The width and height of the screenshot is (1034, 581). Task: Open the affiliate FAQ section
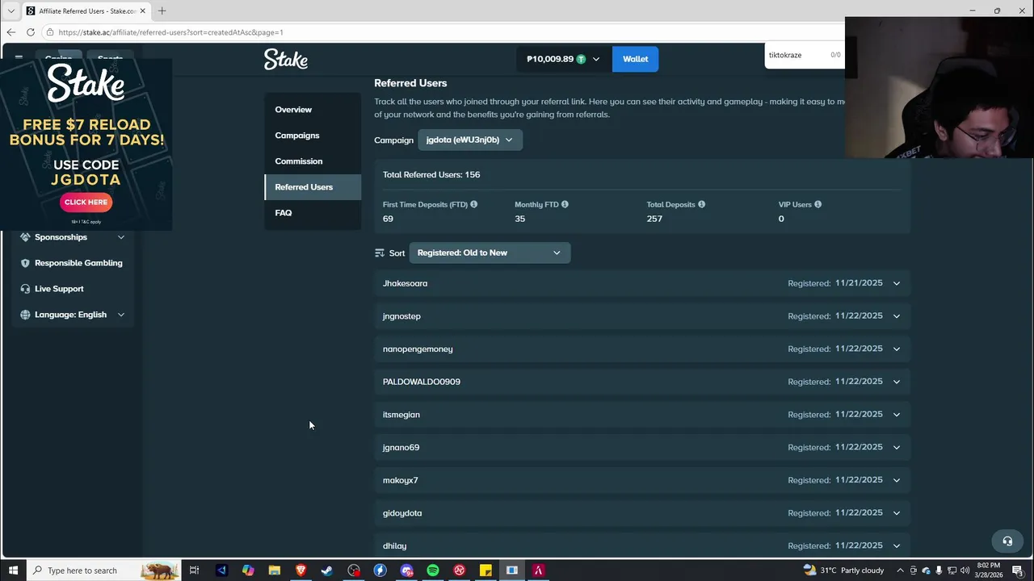(x=313, y=213)
